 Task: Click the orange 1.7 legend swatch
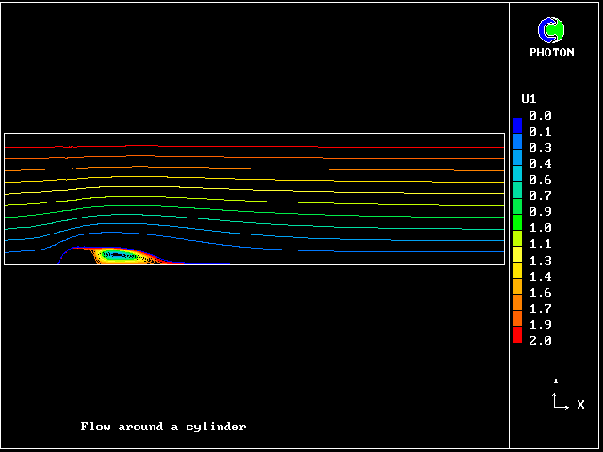(x=517, y=308)
